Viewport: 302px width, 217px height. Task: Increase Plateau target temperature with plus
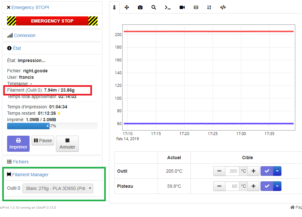(x=253, y=186)
